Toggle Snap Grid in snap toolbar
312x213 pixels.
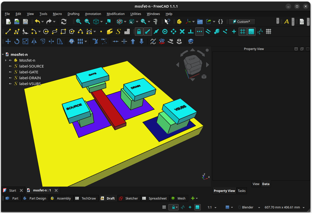coord(243,31)
